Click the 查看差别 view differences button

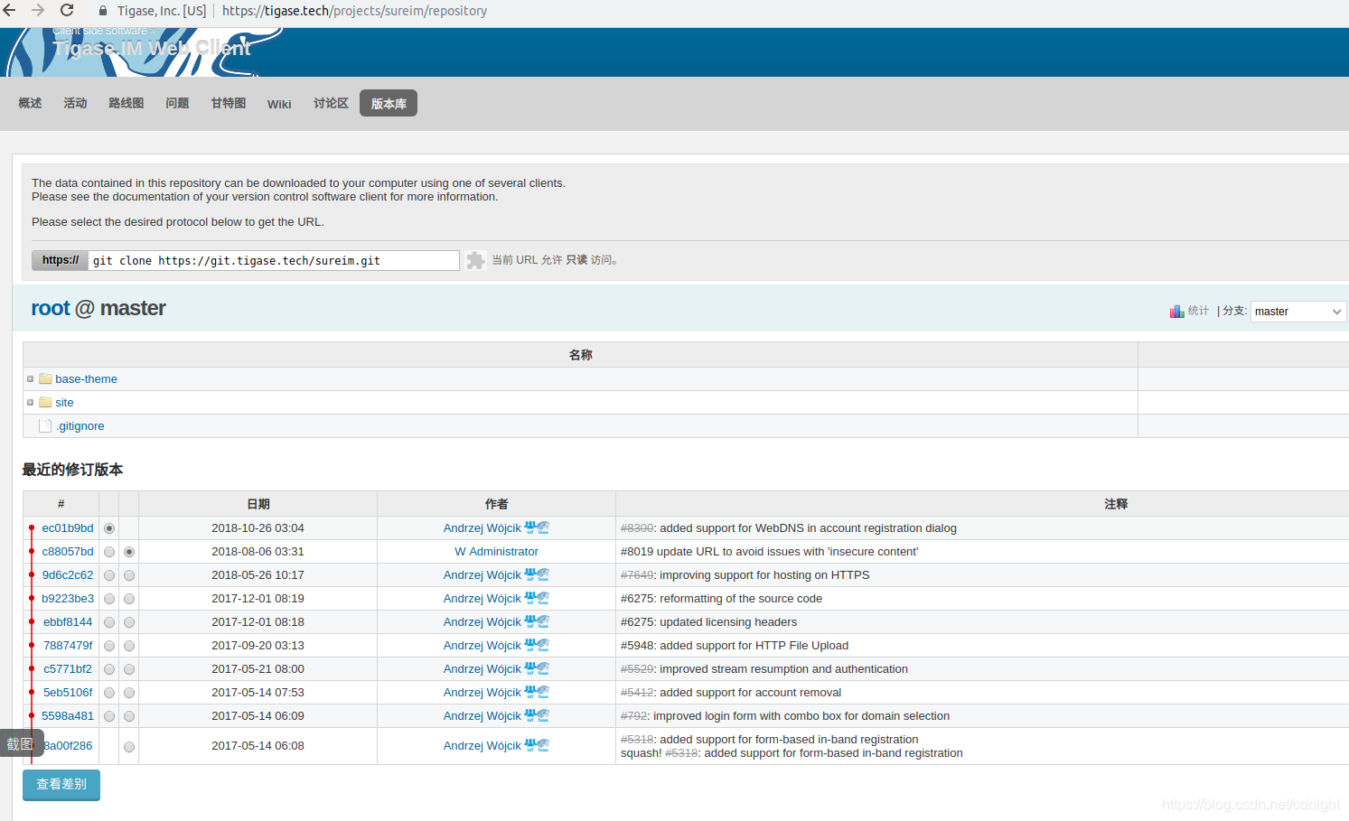coord(61,784)
